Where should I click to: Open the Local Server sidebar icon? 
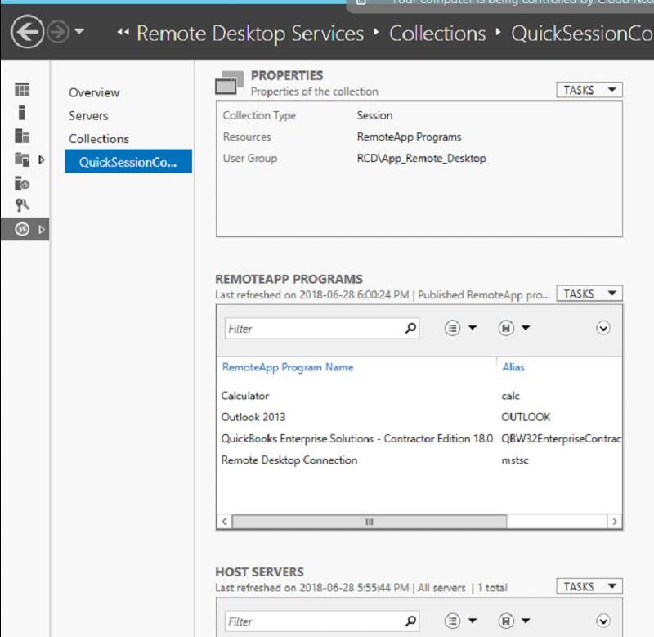tap(22, 113)
